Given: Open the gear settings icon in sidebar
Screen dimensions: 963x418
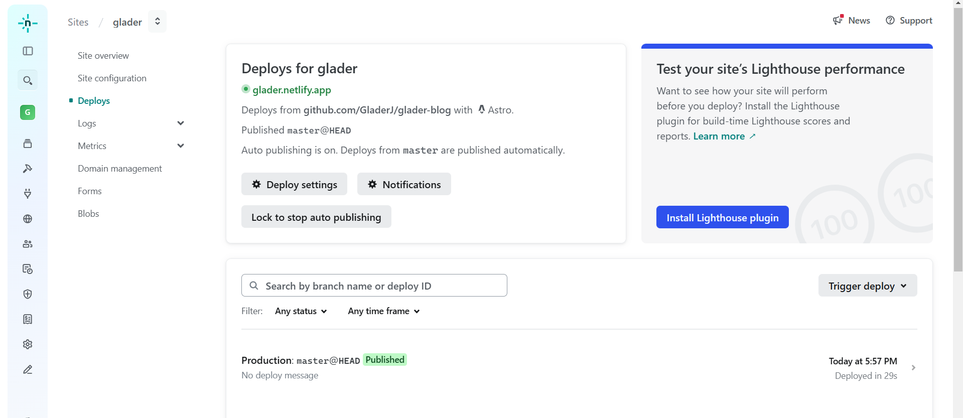Looking at the screenshot, I should [28, 344].
